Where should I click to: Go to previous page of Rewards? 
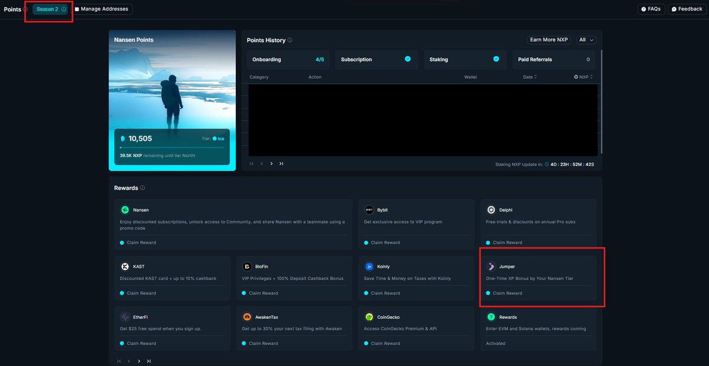[129, 361]
